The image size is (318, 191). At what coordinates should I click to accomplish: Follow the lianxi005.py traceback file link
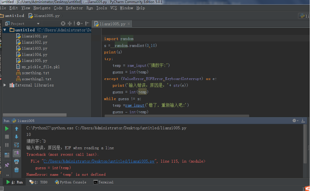pos(99,161)
